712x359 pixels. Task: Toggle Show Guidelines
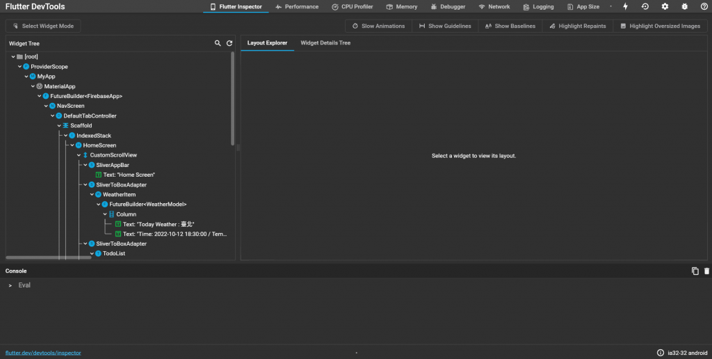[445, 26]
